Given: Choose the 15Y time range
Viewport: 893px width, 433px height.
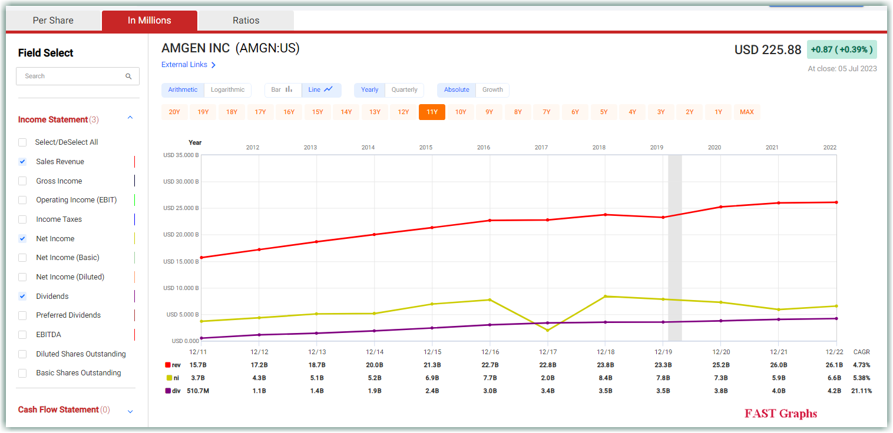Looking at the screenshot, I should (317, 112).
